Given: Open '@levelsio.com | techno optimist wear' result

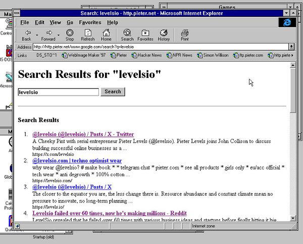Looking at the screenshot, I should point(77,160).
